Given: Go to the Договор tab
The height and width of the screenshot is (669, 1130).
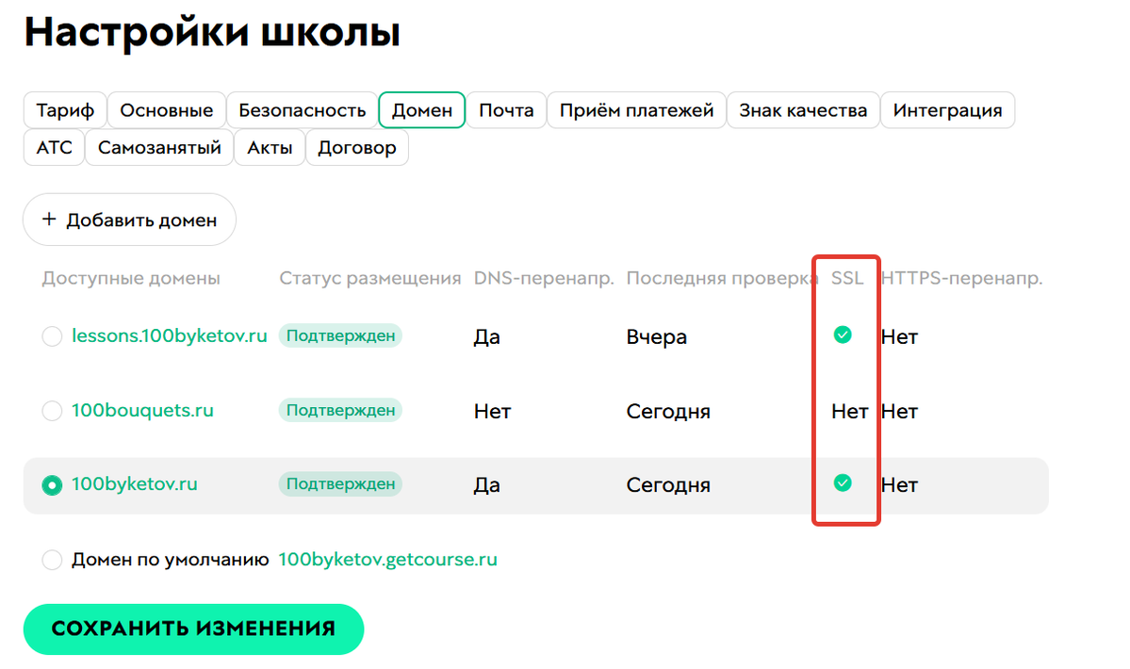Looking at the screenshot, I should [x=357, y=148].
